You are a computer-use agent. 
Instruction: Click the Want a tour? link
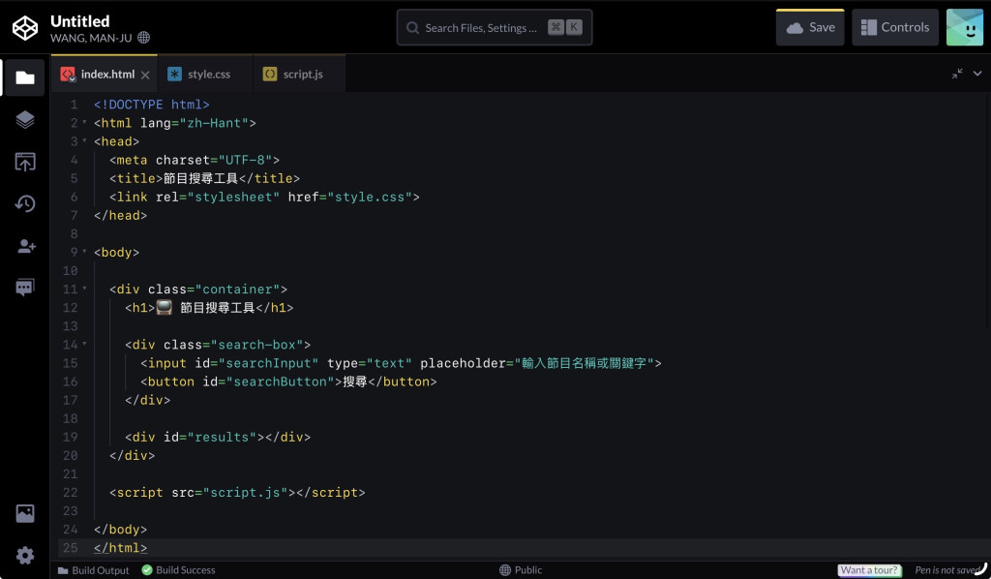(x=869, y=570)
